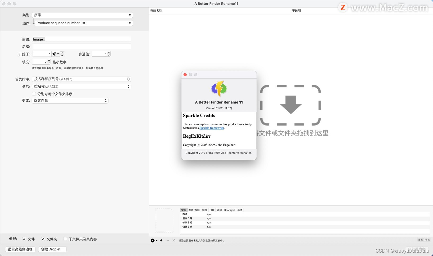Select the 日期 metadata tab
The image size is (433, 256).
[x=212, y=210]
